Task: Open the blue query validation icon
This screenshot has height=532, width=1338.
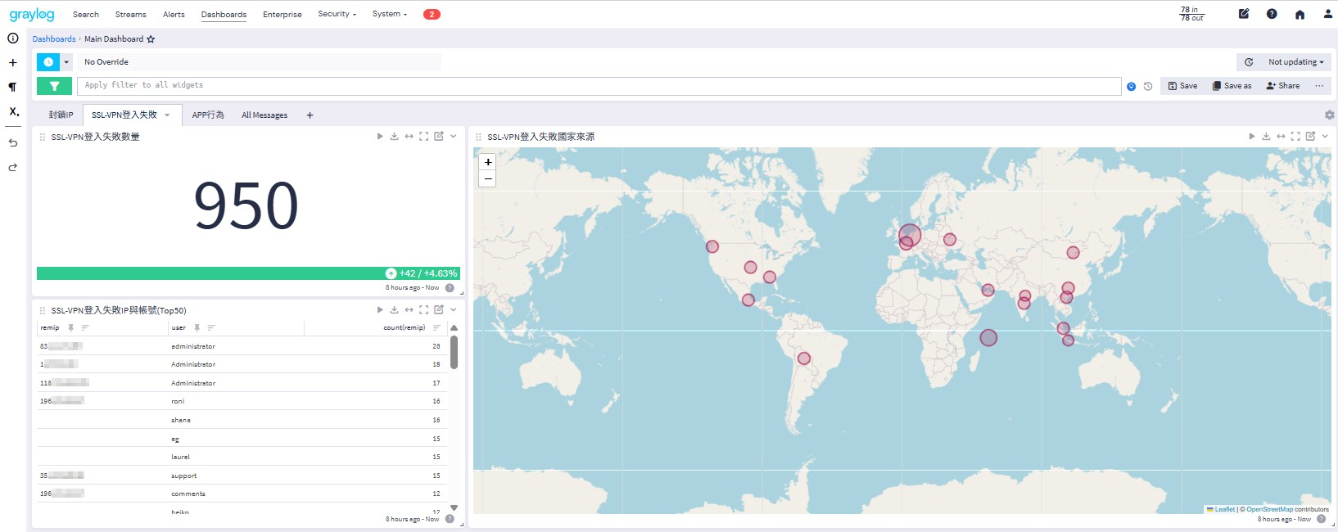Action: tap(1132, 86)
